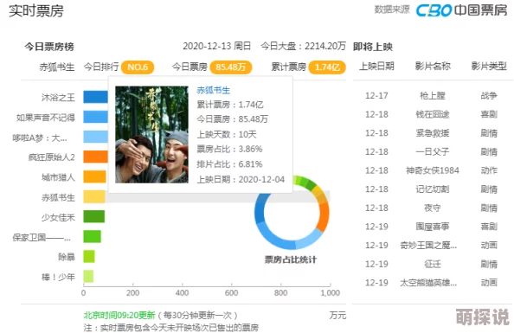Click the 今日票房榜 section heading
The width and height of the screenshot is (514, 333).
coord(49,47)
